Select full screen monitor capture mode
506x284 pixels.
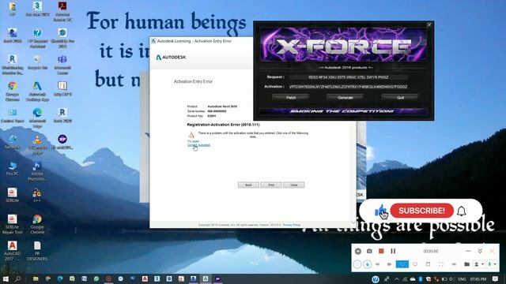[x=415, y=264]
